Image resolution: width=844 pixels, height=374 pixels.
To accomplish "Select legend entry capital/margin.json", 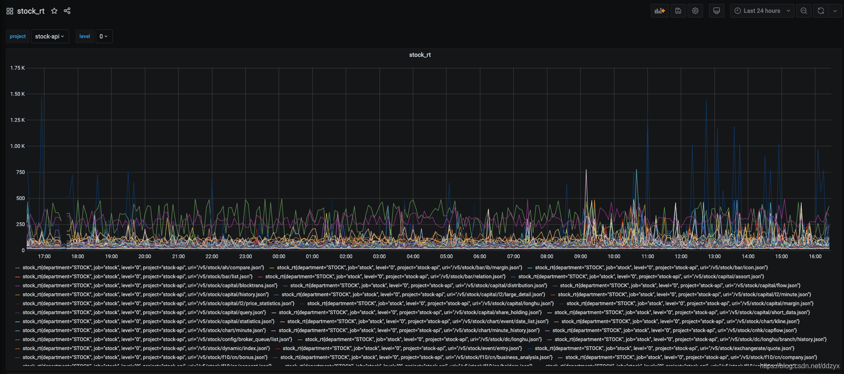I will (x=690, y=303).
